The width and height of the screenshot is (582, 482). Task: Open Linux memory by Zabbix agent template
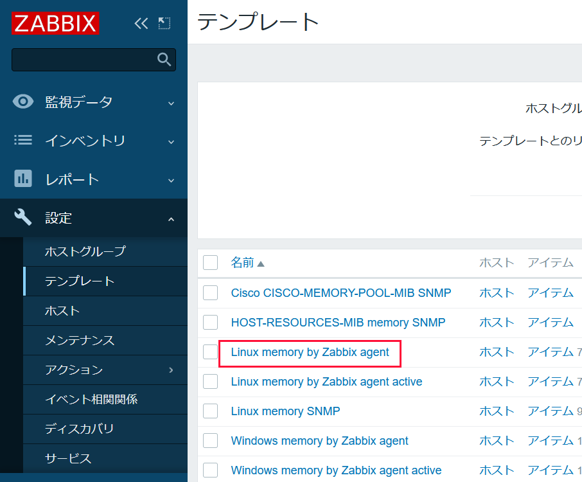click(x=310, y=352)
